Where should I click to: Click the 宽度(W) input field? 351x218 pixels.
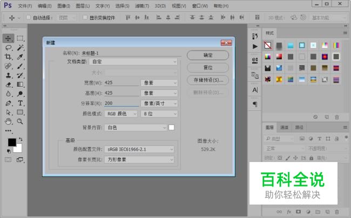122,82
